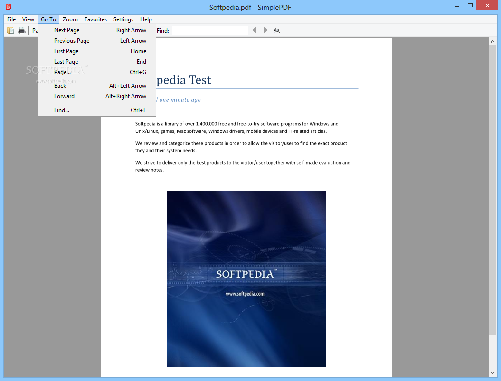Click paragraph starting 'We review and categorize'

point(241,147)
